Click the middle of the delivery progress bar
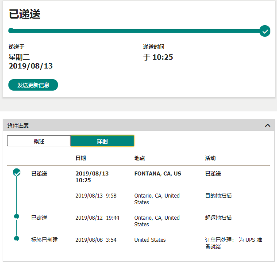 click(x=137, y=31)
